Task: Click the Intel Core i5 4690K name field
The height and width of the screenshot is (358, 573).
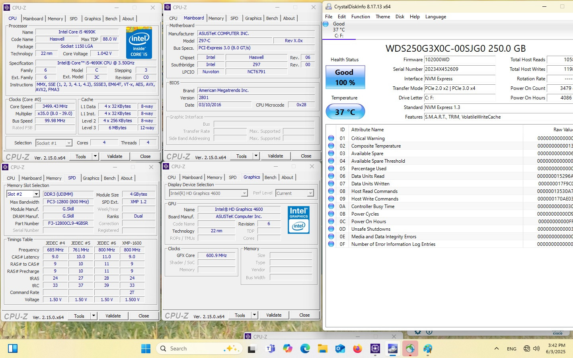Action: [x=77, y=32]
